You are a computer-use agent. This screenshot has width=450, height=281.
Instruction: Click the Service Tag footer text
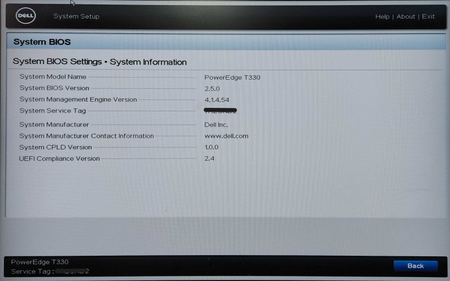(x=50, y=271)
